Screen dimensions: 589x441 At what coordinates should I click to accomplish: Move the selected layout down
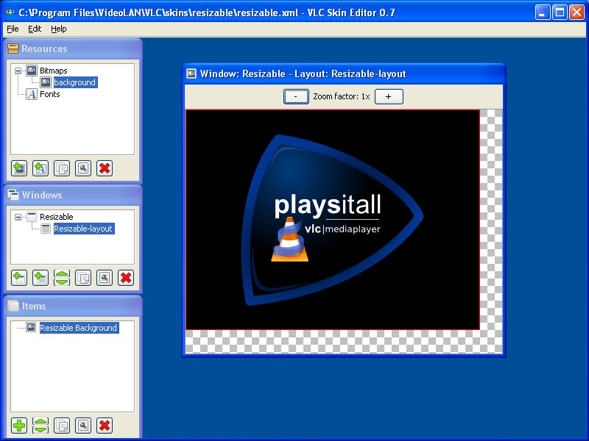(x=62, y=282)
